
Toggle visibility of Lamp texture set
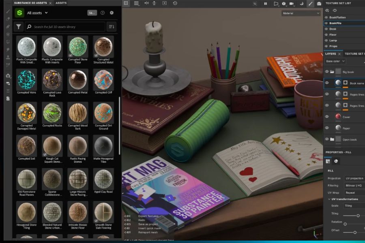326,40
